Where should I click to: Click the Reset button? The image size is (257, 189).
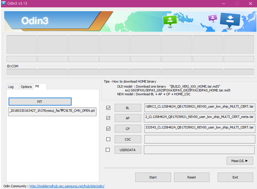point(192,177)
